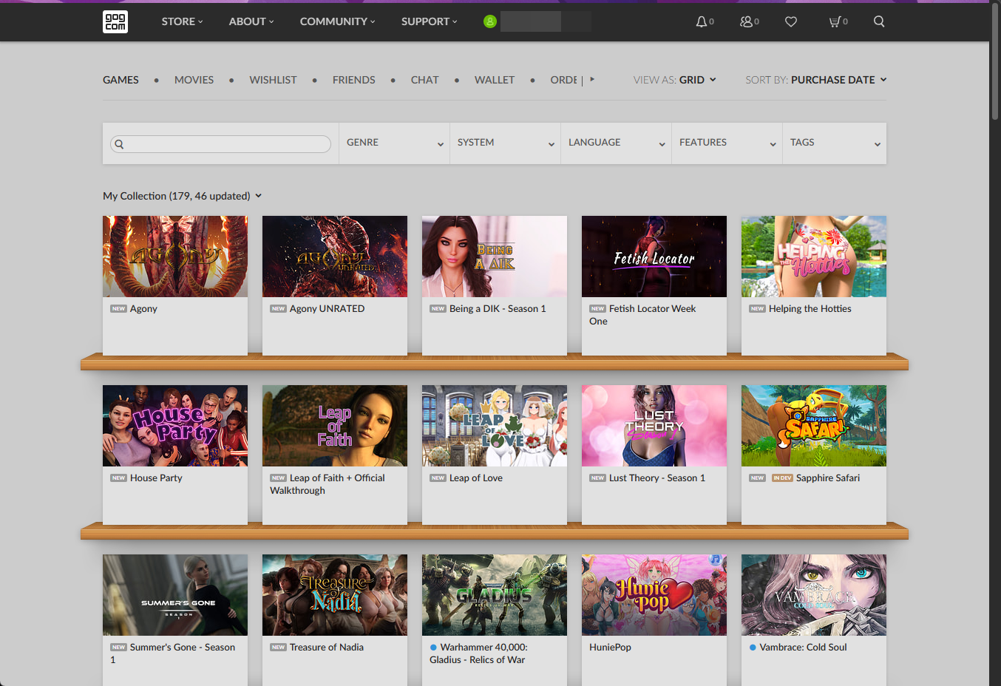
Task: Click the NEW badge on Agony
Action: pyautogui.click(x=118, y=309)
